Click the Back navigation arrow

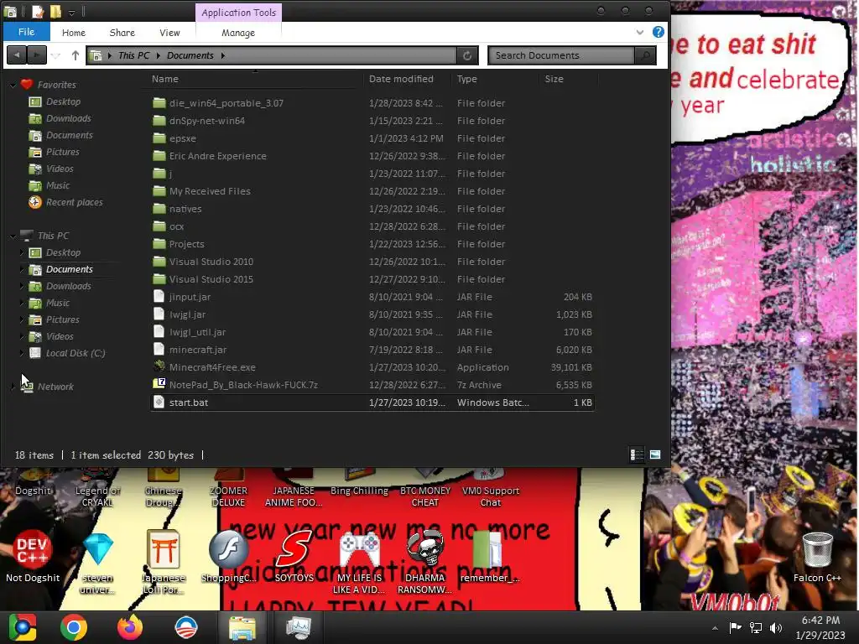tap(17, 55)
